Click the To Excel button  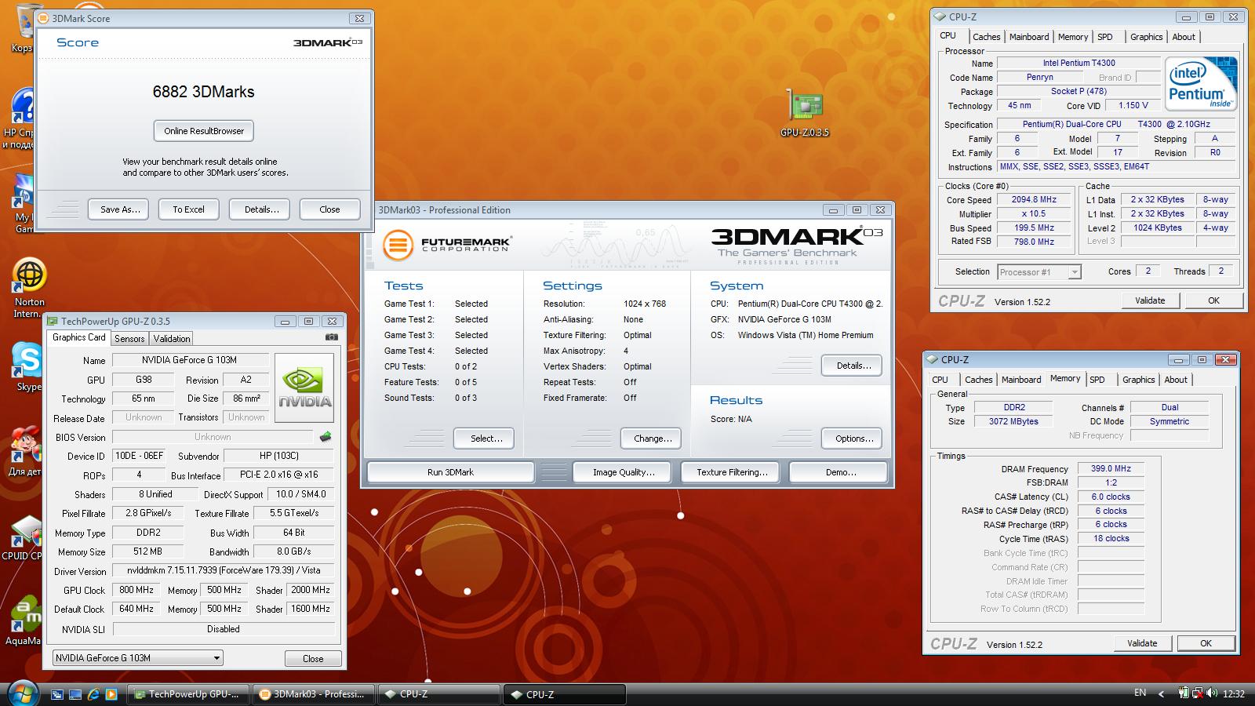pos(188,209)
